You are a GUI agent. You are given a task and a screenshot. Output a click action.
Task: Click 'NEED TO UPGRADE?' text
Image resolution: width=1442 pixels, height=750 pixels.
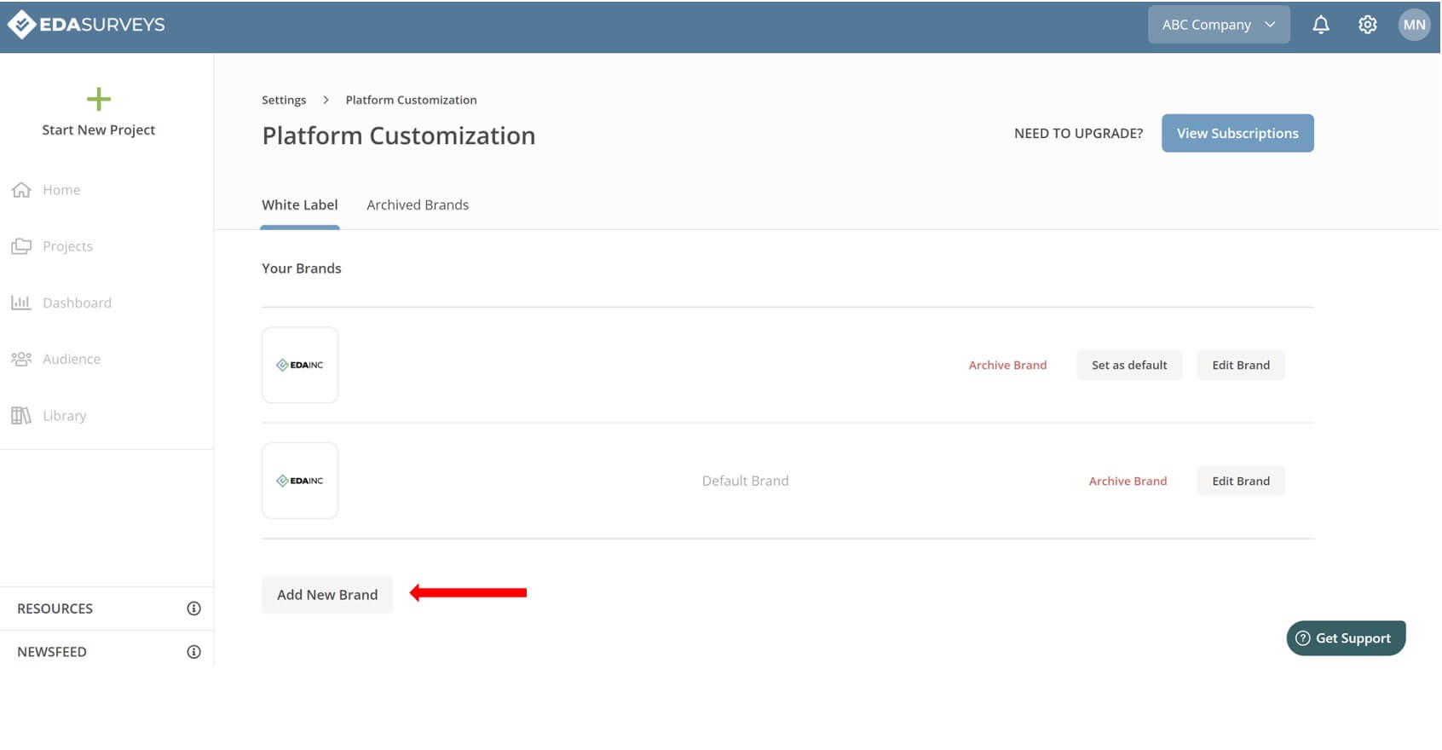point(1078,133)
